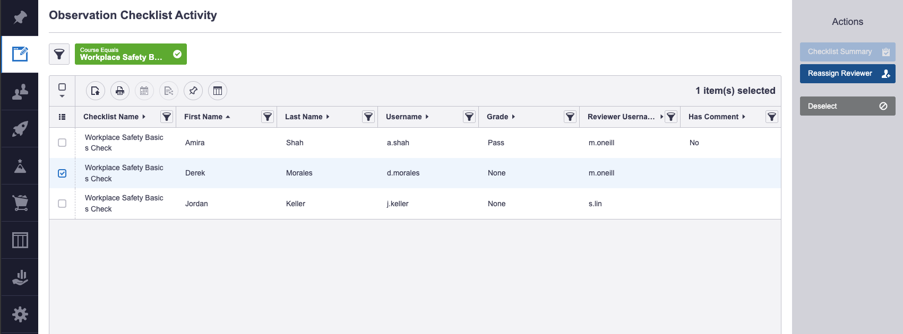Tick the Jordan Keller row checkbox
This screenshot has width=903, height=334.
(62, 204)
